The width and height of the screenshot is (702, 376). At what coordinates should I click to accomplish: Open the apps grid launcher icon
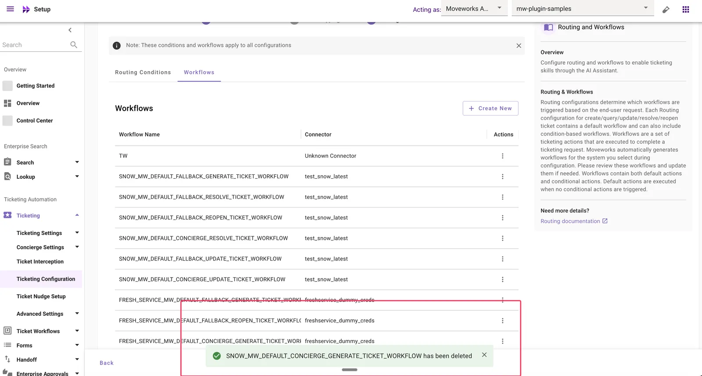tap(686, 9)
